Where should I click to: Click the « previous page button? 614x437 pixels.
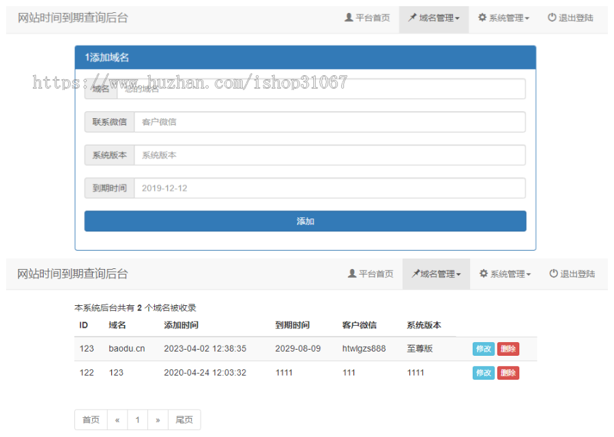(x=117, y=420)
